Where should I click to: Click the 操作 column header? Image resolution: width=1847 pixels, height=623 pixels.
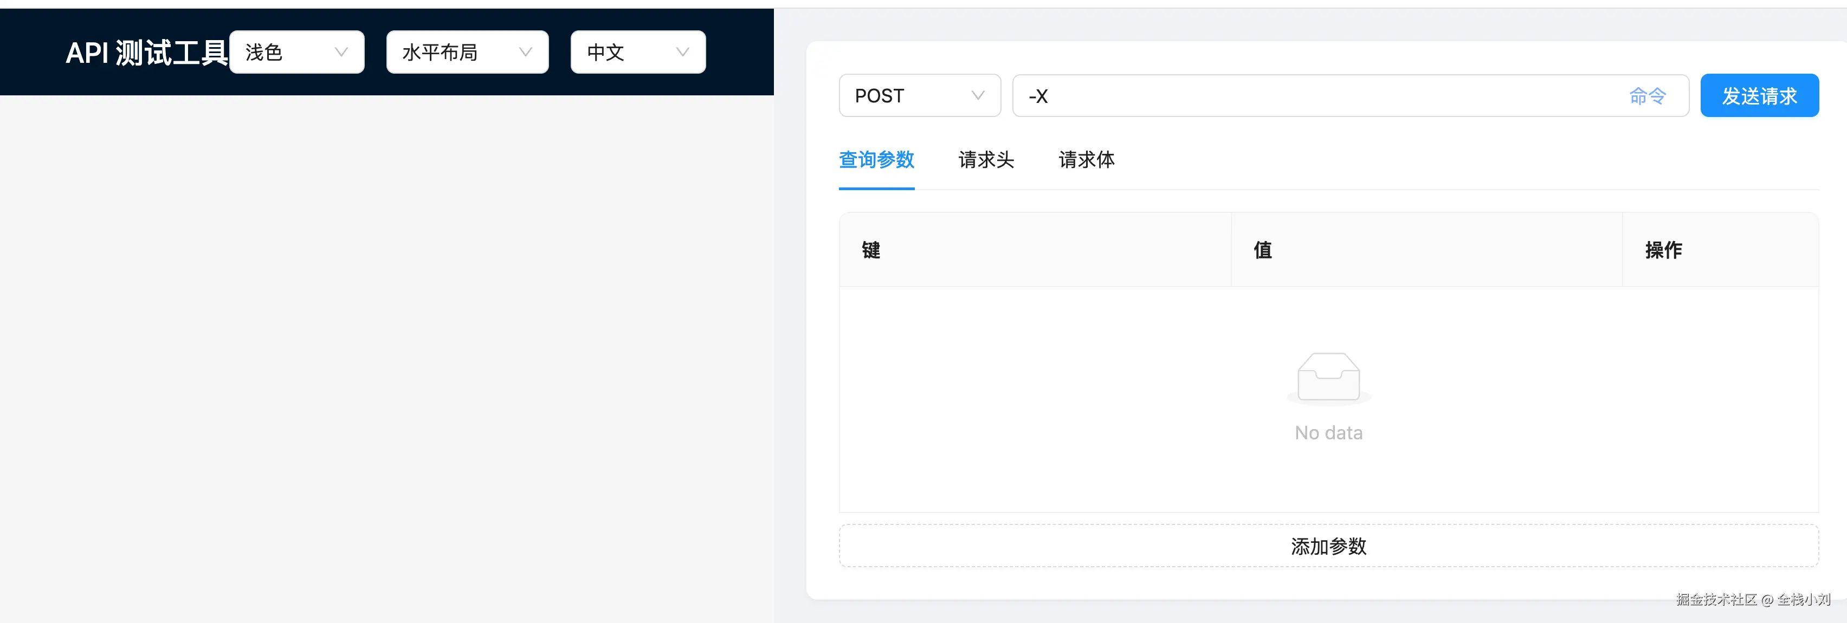[1663, 250]
